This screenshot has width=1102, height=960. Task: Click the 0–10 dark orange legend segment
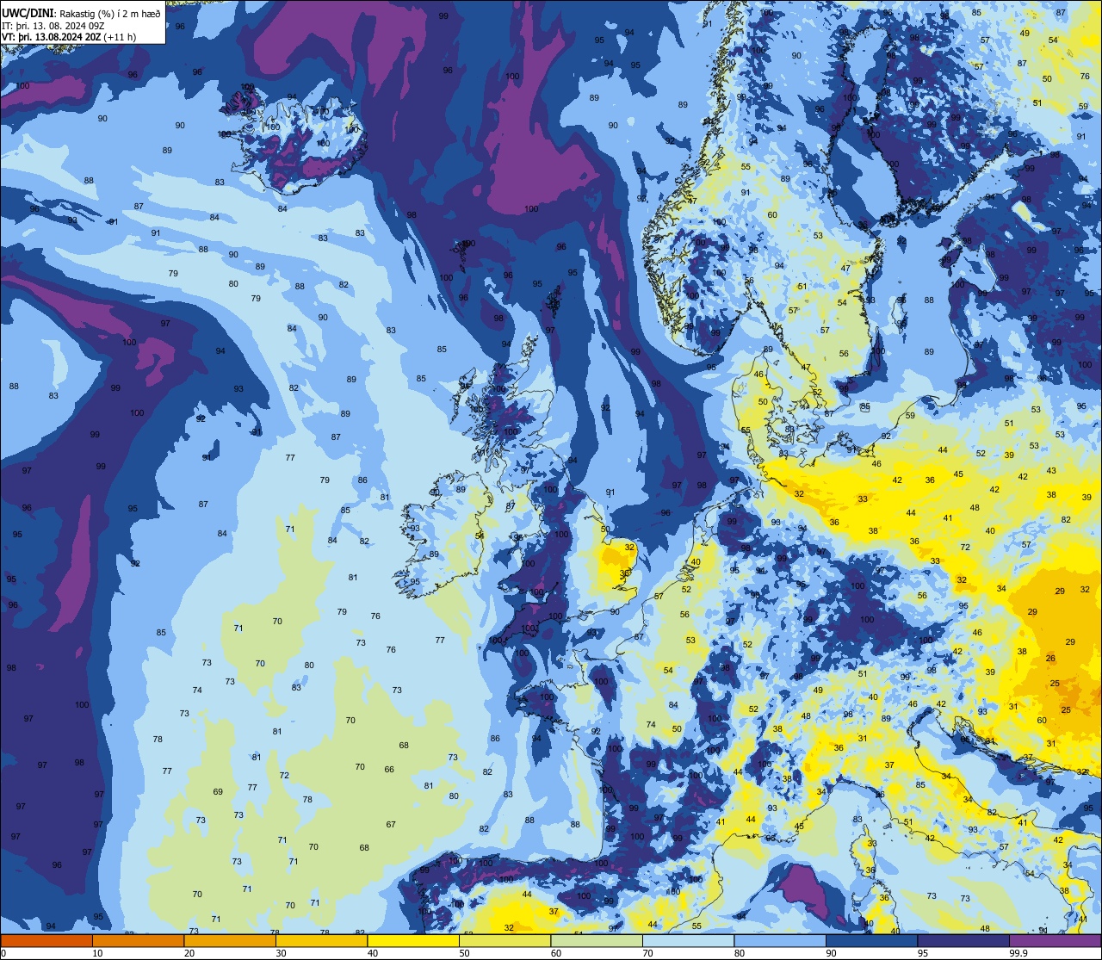pyautogui.click(x=46, y=941)
